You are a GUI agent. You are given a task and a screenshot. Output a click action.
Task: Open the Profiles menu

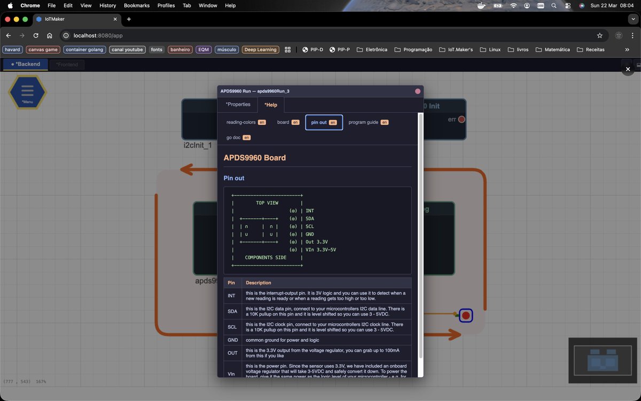point(166,5)
